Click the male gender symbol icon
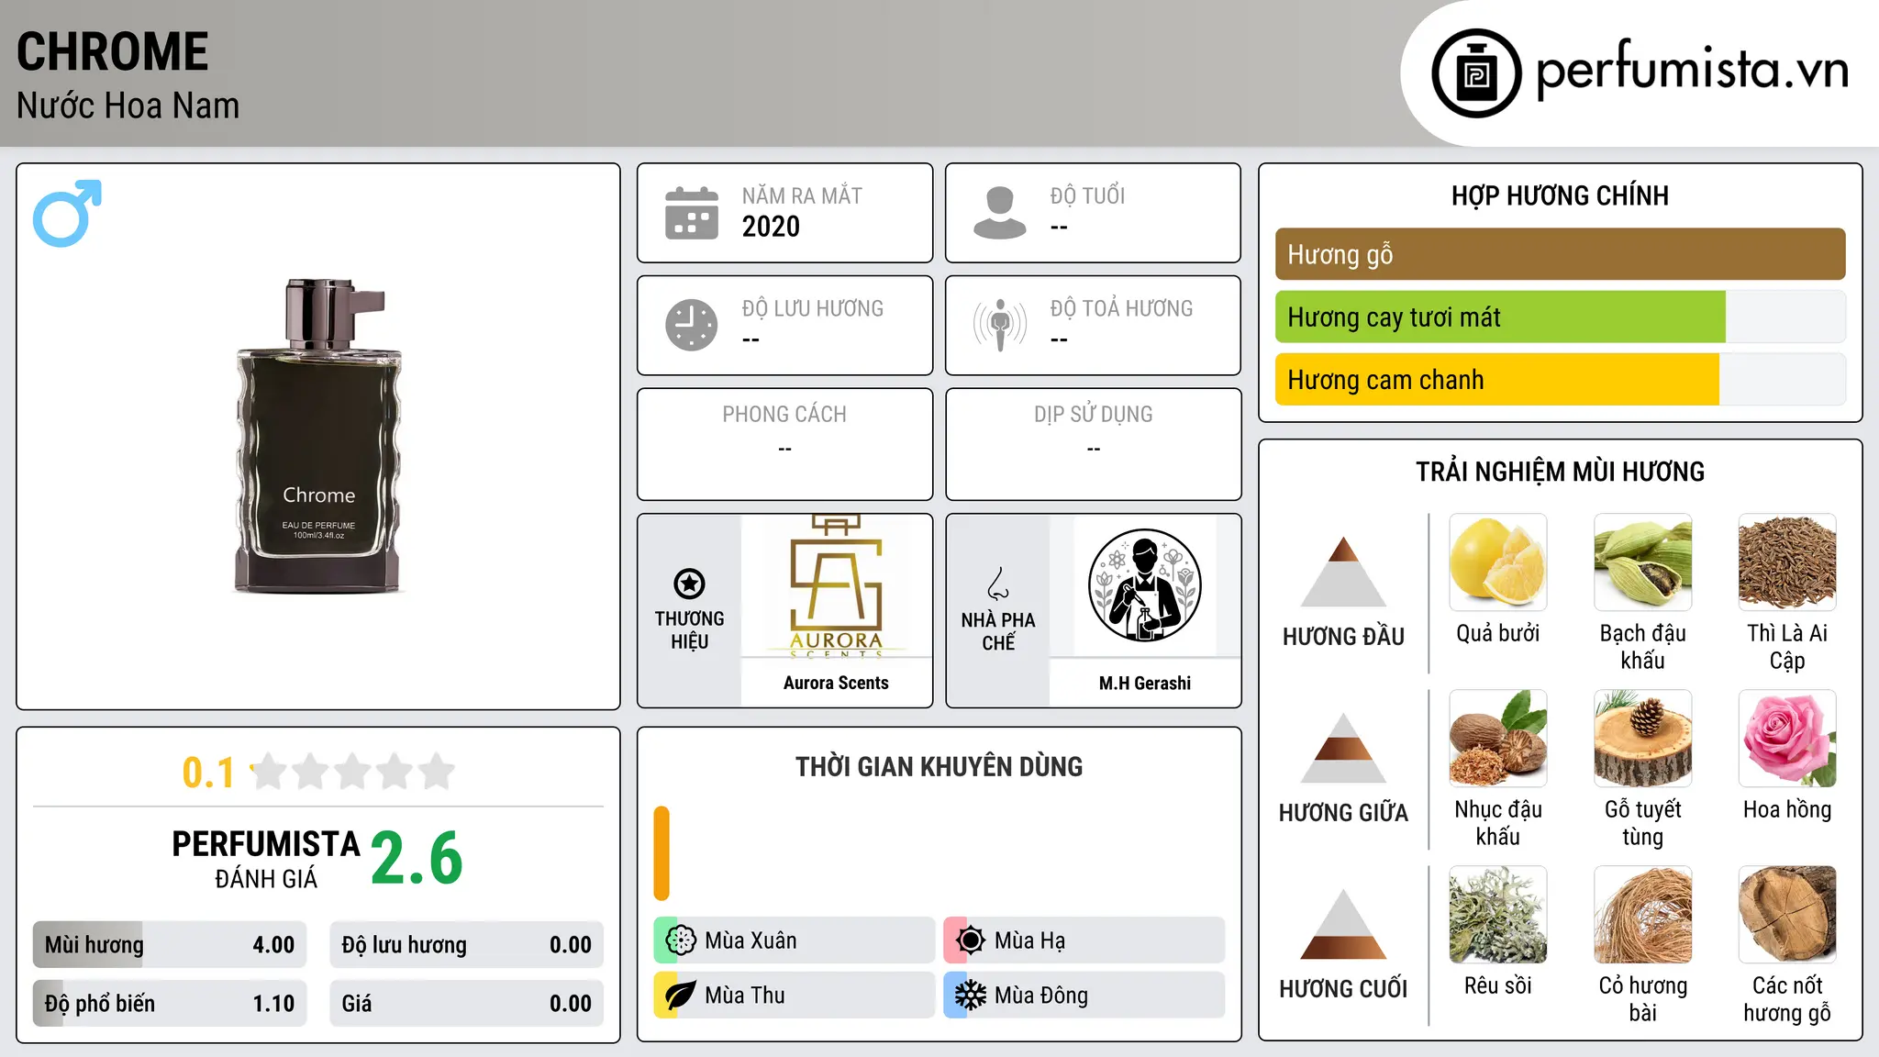The image size is (1879, 1057). tap(67, 213)
